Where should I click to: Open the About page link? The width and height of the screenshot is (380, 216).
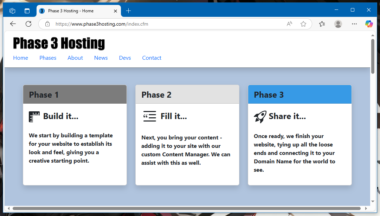(x=75, y=58)
